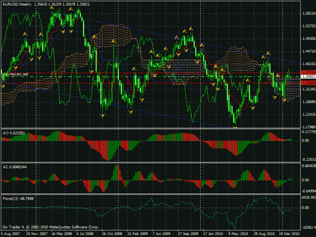Click the AO scale maximum 0.117709

pos(309,132)
